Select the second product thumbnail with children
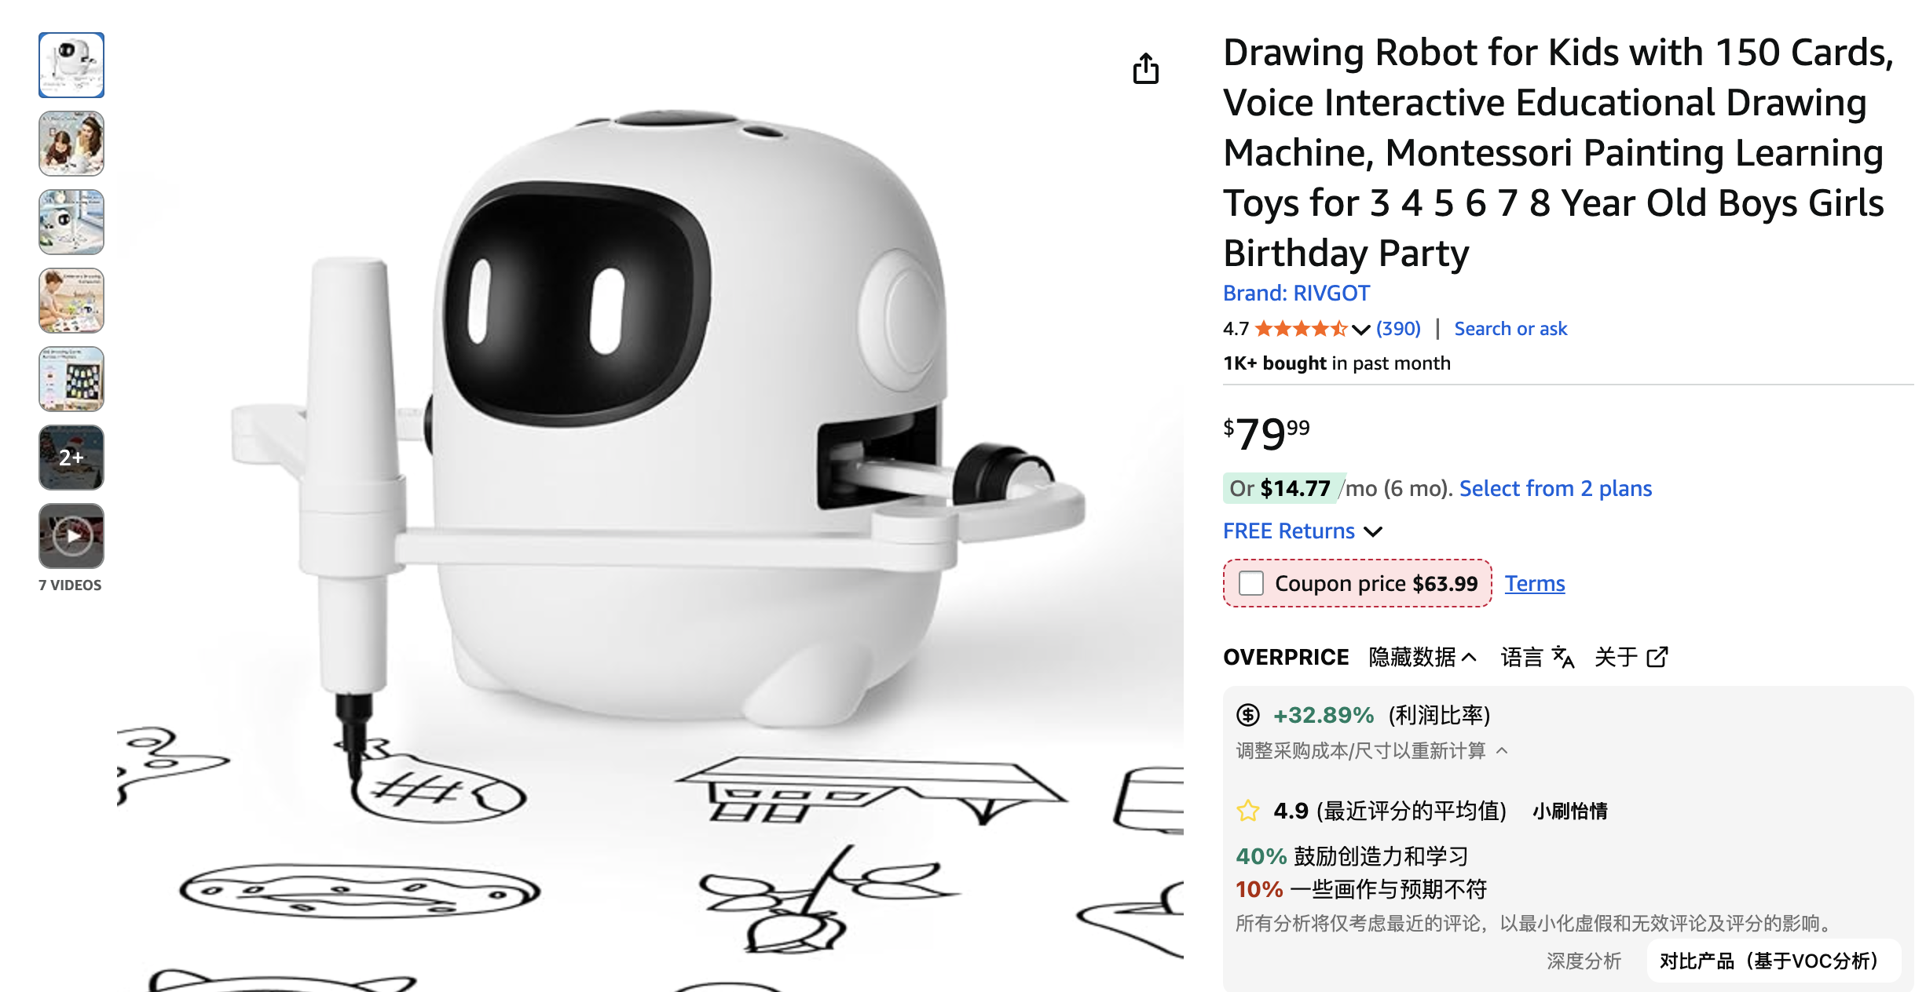 tap(71, 144)
